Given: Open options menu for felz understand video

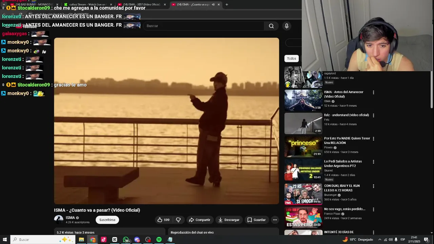Looking at the screenshot, I should click(x=373, y=115).
